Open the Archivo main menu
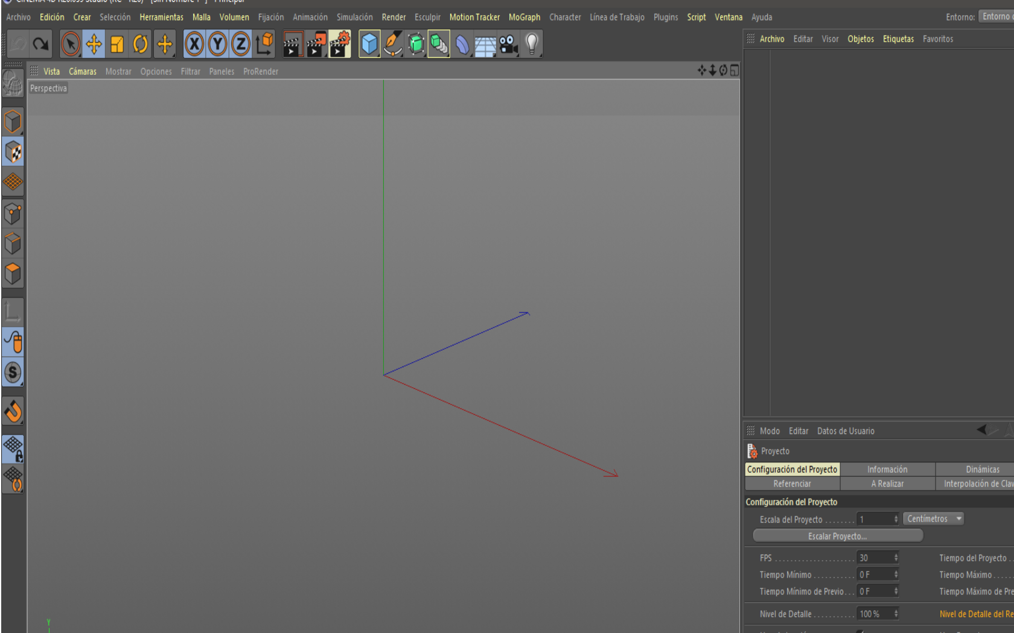The width and height of the screenshot is (1014, 633). click(18, 17)
